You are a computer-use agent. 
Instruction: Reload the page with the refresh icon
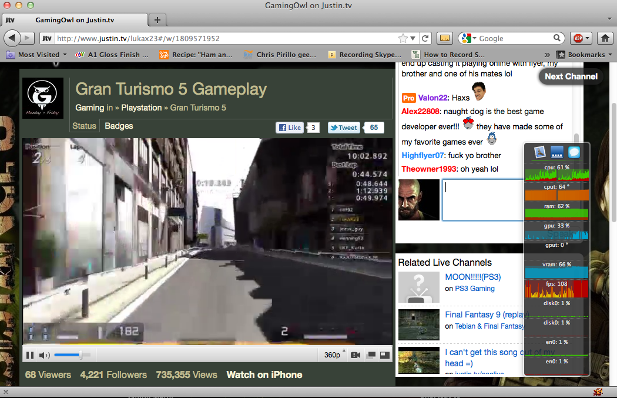tap(425, 38)
